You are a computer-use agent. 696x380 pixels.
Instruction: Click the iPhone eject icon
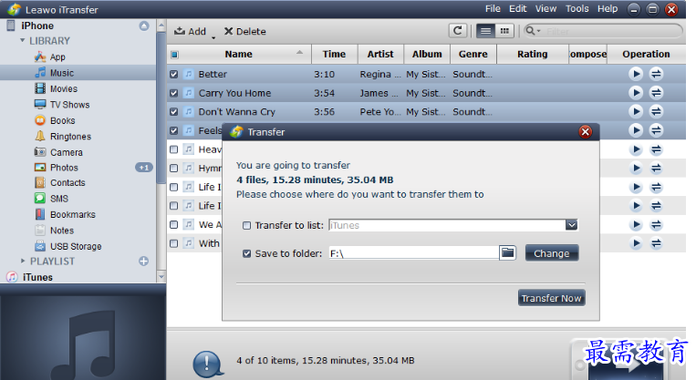click(144, 26)
